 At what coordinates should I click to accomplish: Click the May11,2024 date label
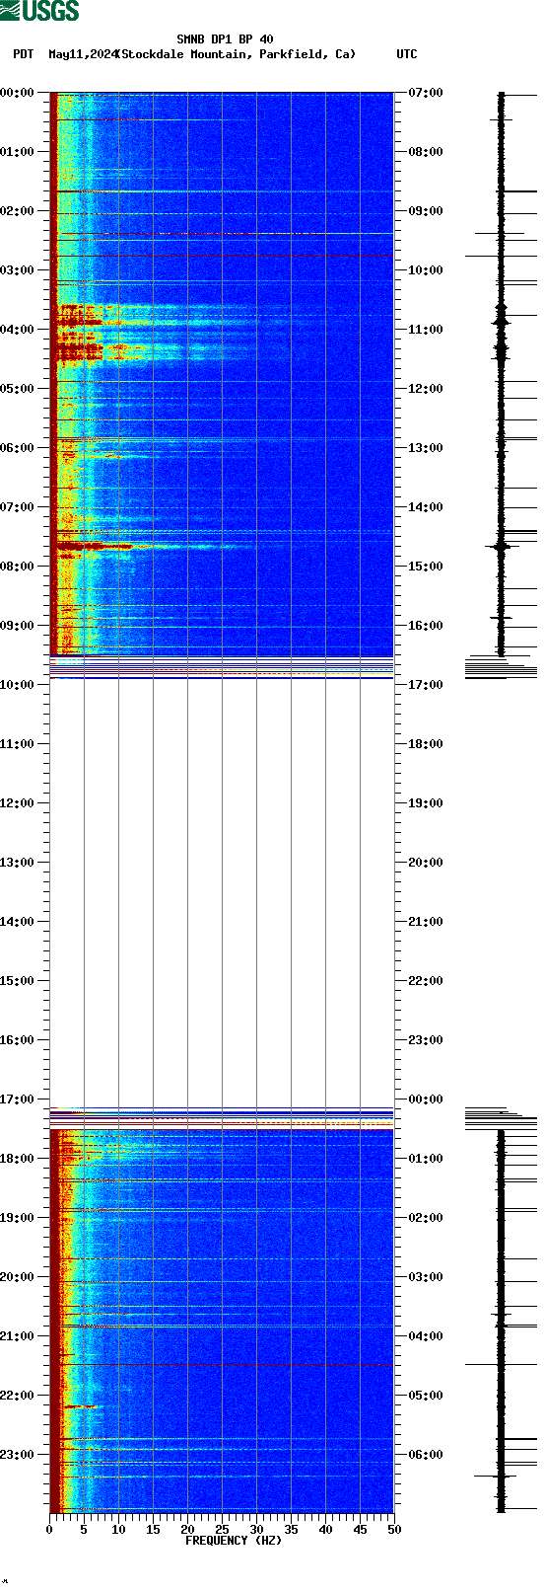pyautogui.click(x=83, y=54)
